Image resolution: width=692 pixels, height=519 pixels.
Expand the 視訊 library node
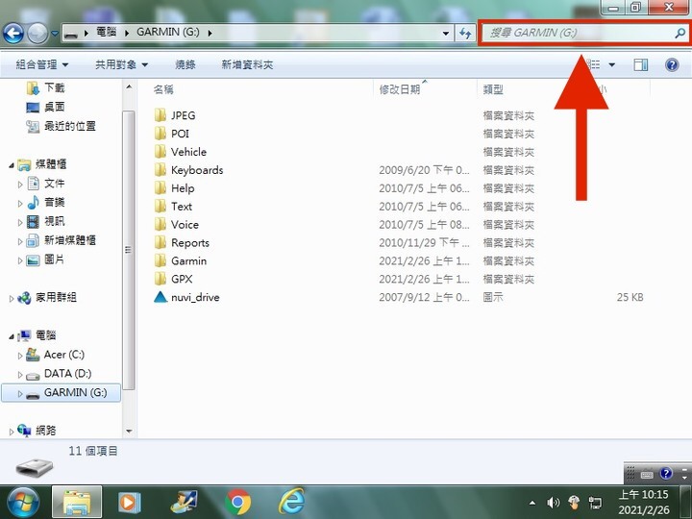[x=20, y=222]
